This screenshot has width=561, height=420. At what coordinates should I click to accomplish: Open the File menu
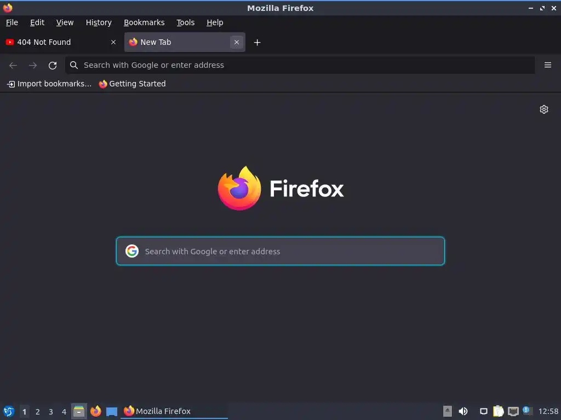point(12,22)
